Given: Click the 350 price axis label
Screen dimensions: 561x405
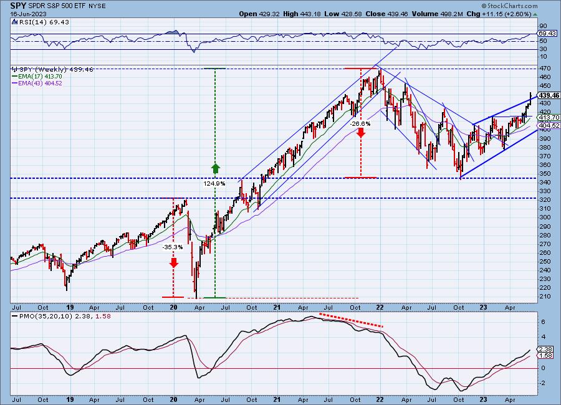Looking at the screenshot, I should [x=545, y=173].
